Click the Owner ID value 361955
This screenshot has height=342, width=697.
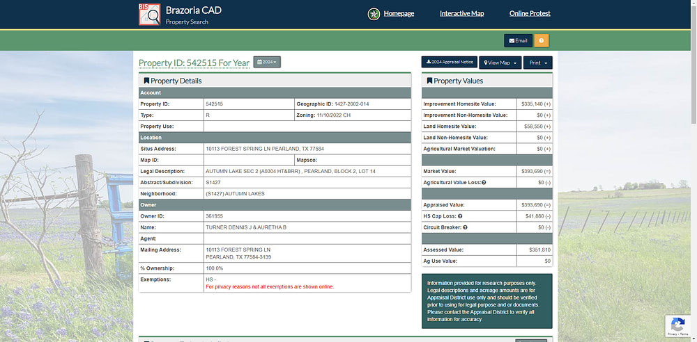point(214,216)
